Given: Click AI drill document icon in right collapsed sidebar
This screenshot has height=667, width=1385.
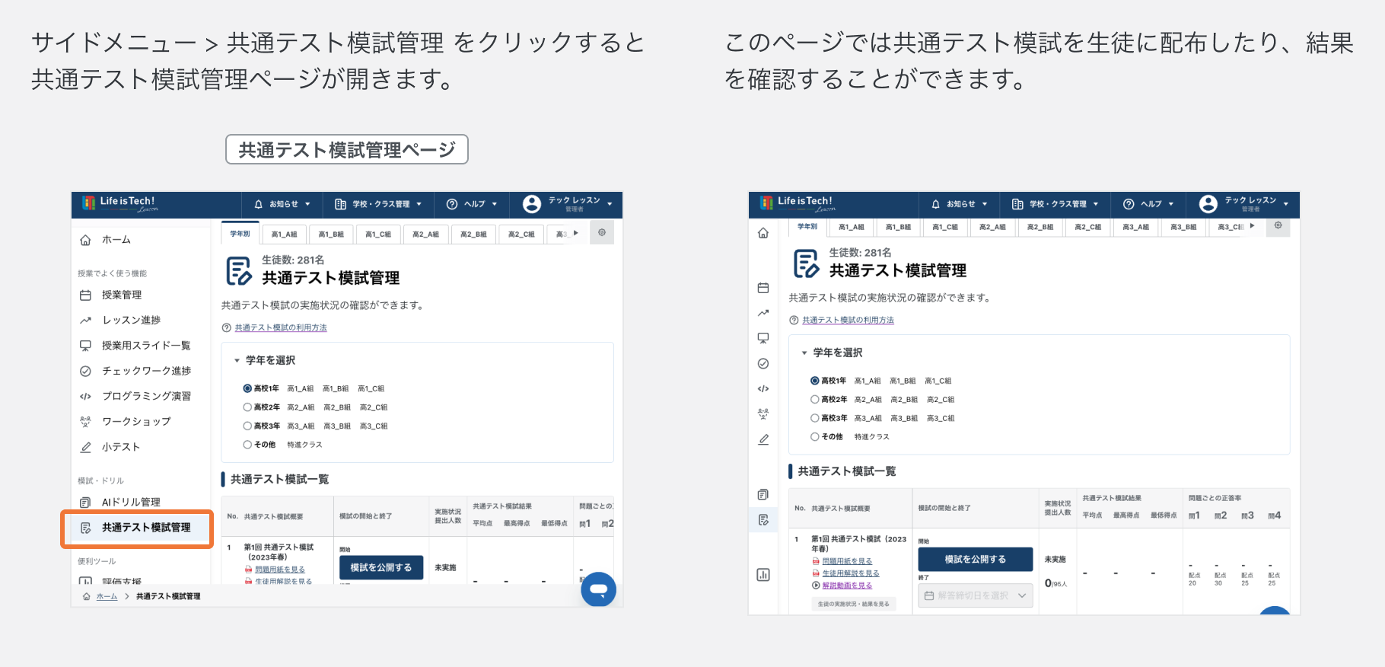Looking at the screenshot, I should [763, 495].
